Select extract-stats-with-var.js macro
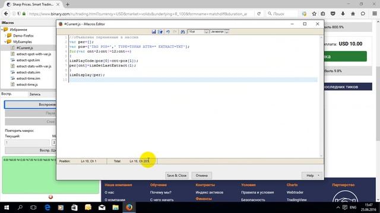 pyautogui.click(x=34, y=66)
